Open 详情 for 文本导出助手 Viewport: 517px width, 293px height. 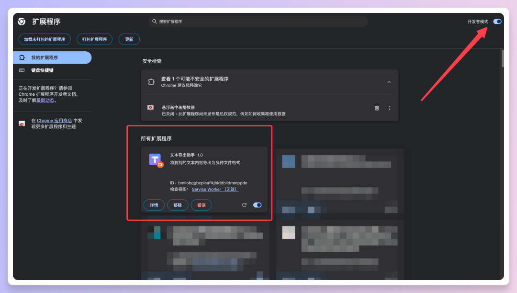point(154,205)
